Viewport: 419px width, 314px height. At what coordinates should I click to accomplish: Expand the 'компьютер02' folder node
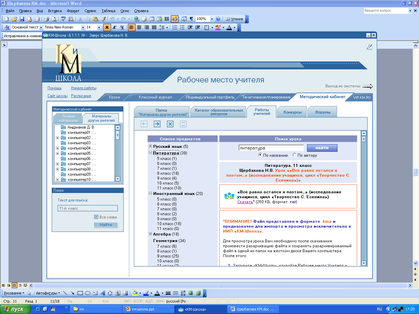pyautogui.click(x=57, y=138)
